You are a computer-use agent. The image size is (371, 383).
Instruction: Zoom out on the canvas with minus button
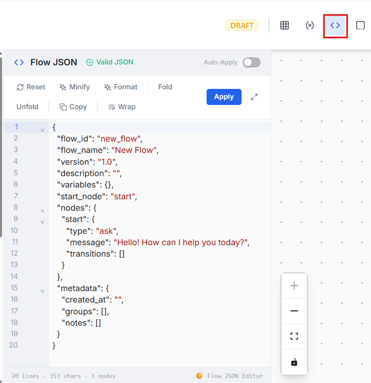tap(294, 311)
